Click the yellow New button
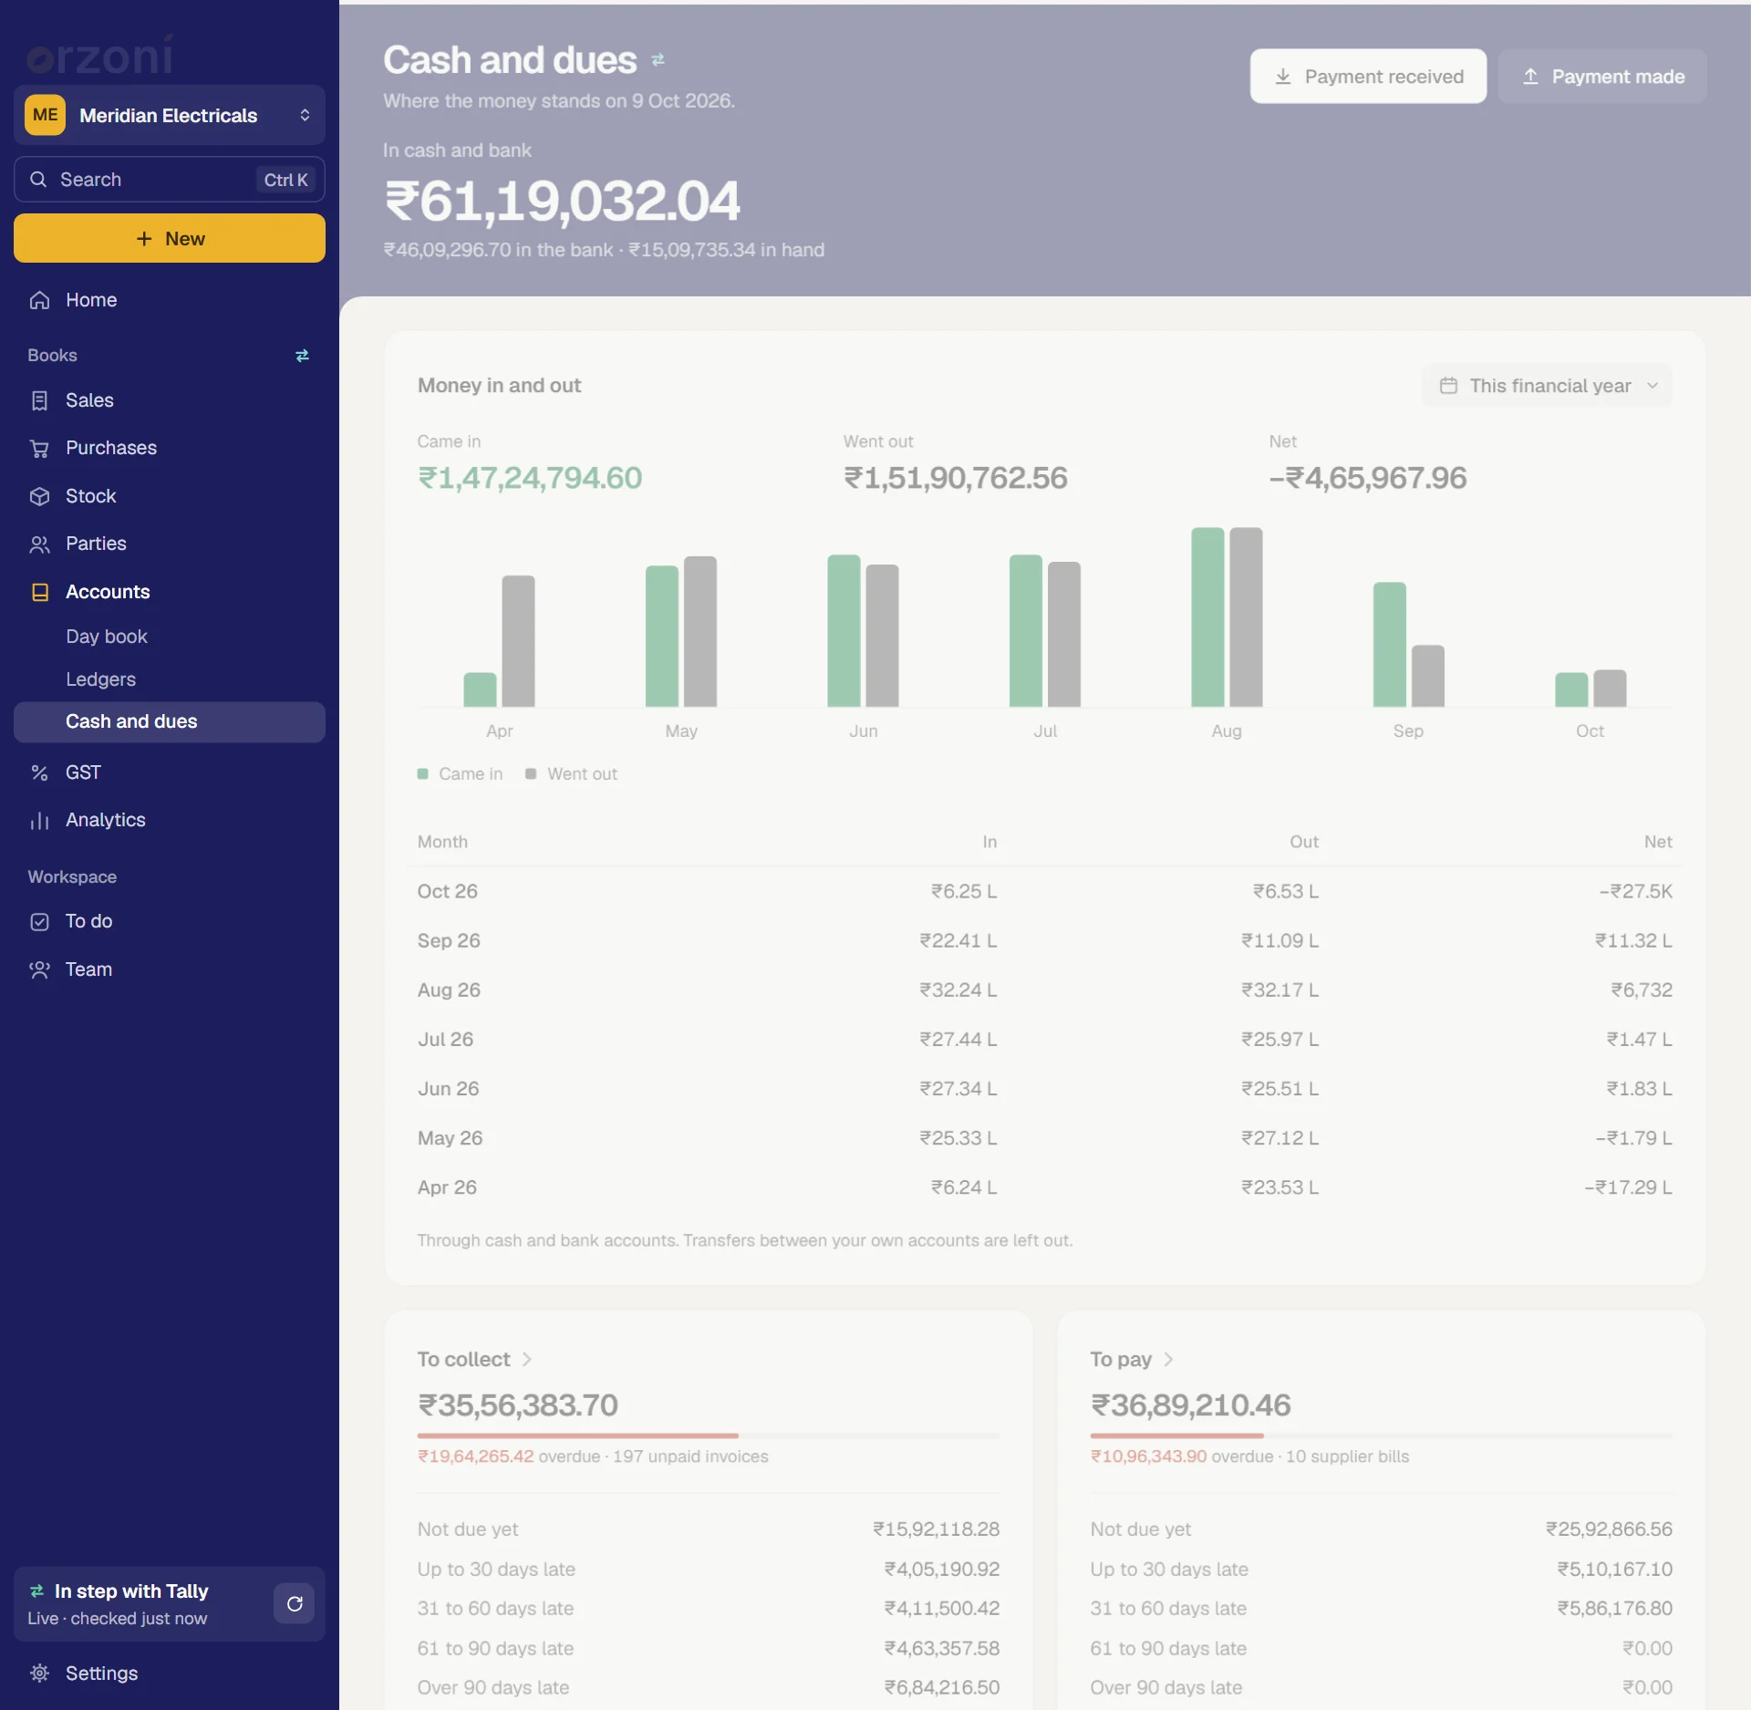 pos(170,238)
